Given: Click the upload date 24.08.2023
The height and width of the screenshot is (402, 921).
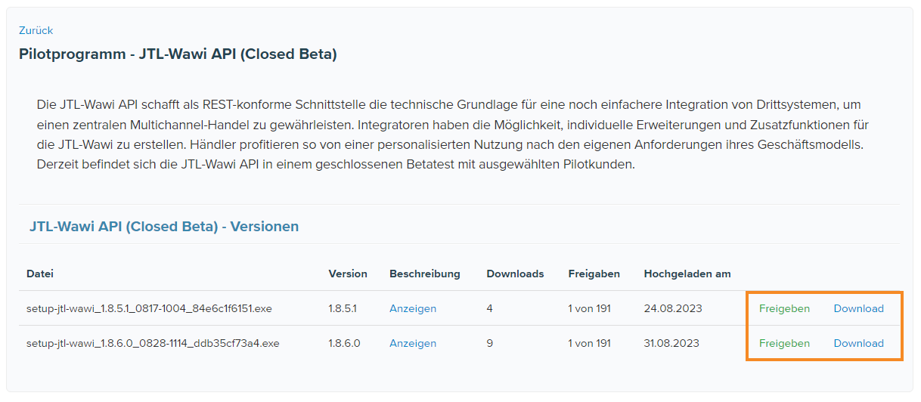Looking at the screenshot, I should 672,308.
